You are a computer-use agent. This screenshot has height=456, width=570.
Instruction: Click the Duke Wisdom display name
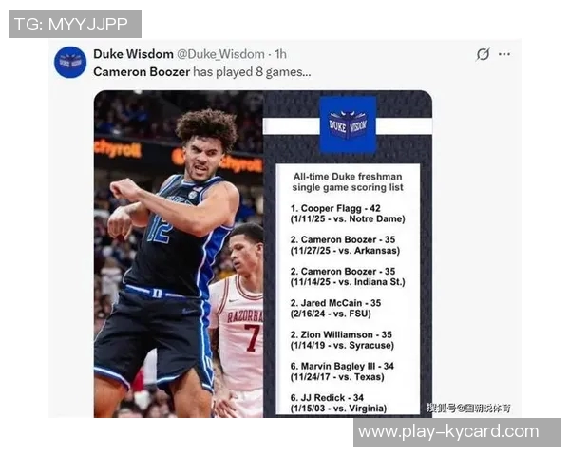(133, 54)
